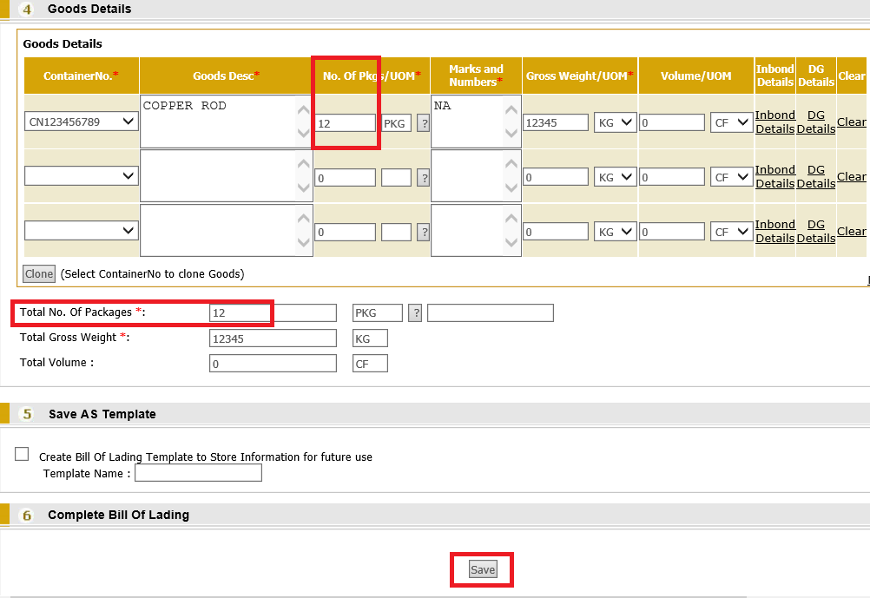This screenshot has height=598, width=870.
Task: Click No. Of Pkgs field in second row
Action: [345, 178]
